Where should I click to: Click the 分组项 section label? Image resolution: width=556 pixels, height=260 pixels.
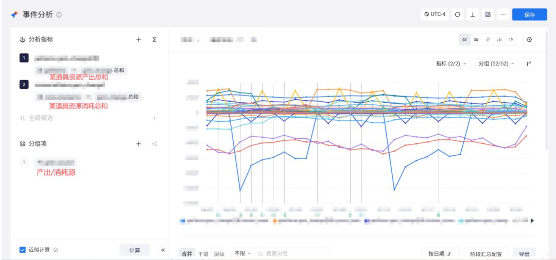[x=38, y=144]
